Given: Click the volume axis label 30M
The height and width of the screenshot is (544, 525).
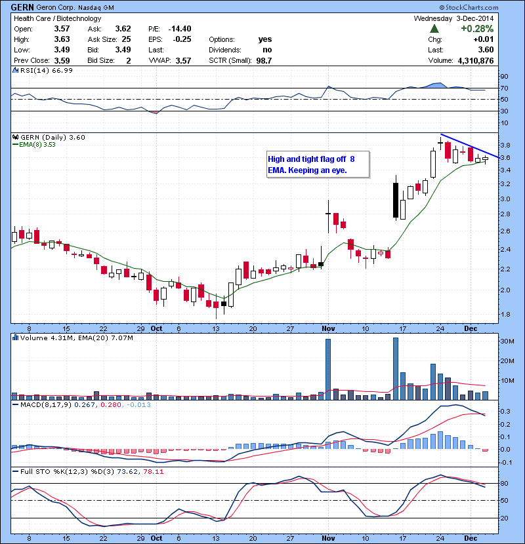Looking at the screenshot, I should pos(507,341).
